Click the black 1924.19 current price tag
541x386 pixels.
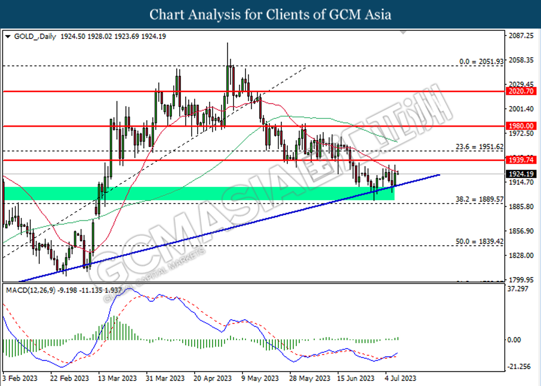521,174
